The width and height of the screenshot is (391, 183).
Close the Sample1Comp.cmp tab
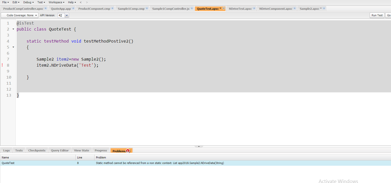[x=147, y=8]
